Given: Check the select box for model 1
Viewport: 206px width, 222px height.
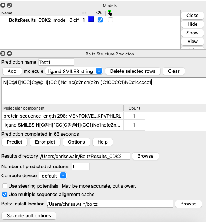Looking at the screenshot, I should 111,20.
